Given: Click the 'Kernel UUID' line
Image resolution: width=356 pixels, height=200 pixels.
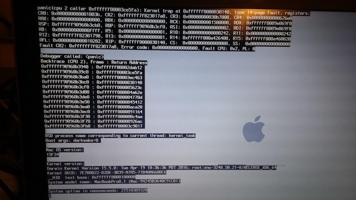Looking at the screenshot, I should [x=106, y=172].
